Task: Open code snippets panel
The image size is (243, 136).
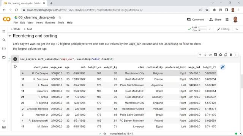Action: click(4, 121)
